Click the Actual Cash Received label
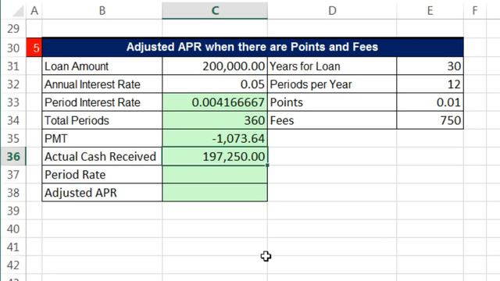 102,156
